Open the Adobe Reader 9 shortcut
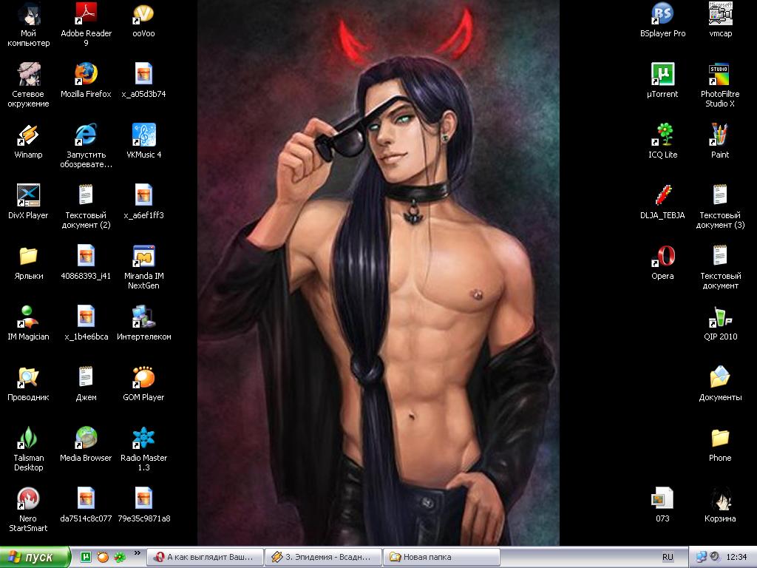This screenshot has height=568, width=757. click(86, 13)
